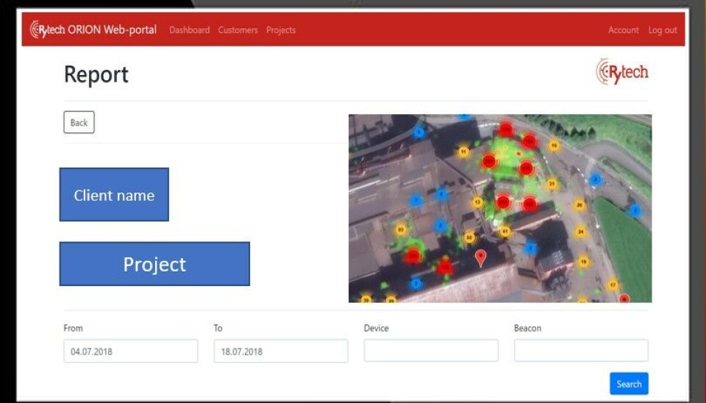Go to the Customers page in the navbar
The image size is (706, 403).
tap(238, 30)
